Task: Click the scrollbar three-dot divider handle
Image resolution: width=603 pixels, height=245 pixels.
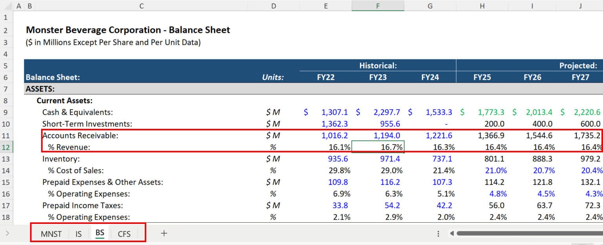Action: (x=438, y=234)
